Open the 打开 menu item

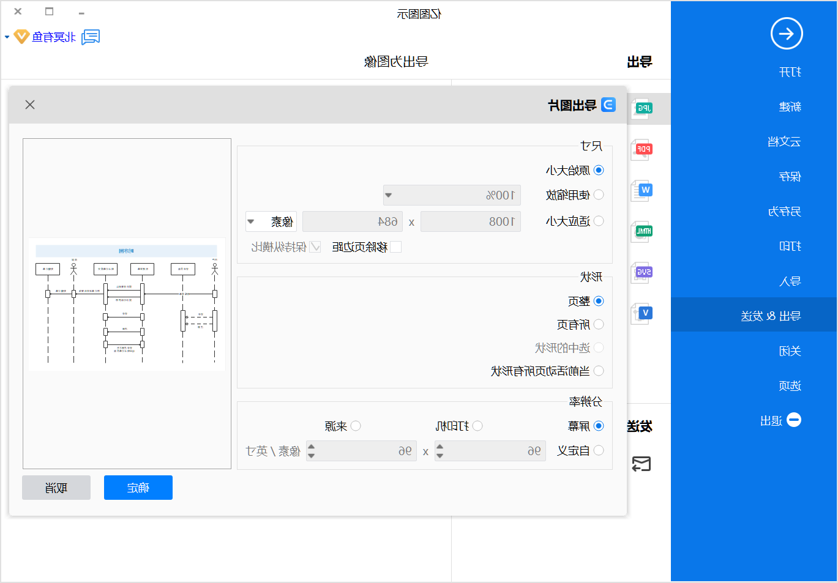(790, 72)
